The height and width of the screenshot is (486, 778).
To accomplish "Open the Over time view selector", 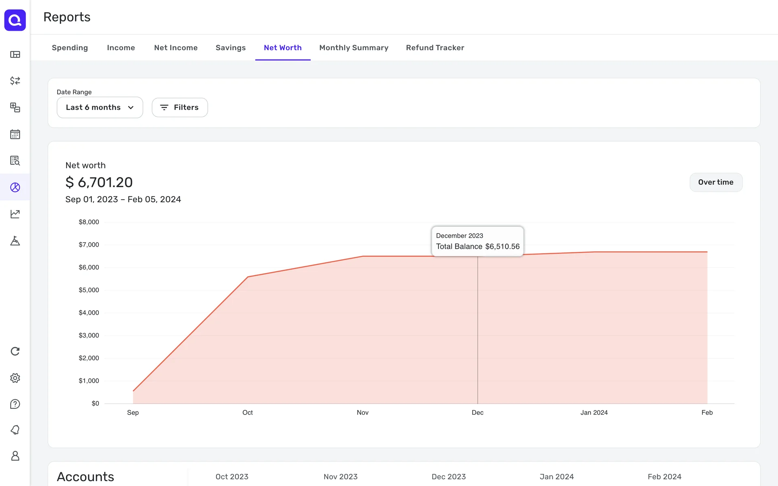I will click(716, 182).
